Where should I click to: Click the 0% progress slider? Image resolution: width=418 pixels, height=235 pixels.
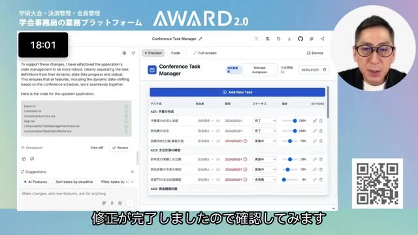tap(289, 180)
